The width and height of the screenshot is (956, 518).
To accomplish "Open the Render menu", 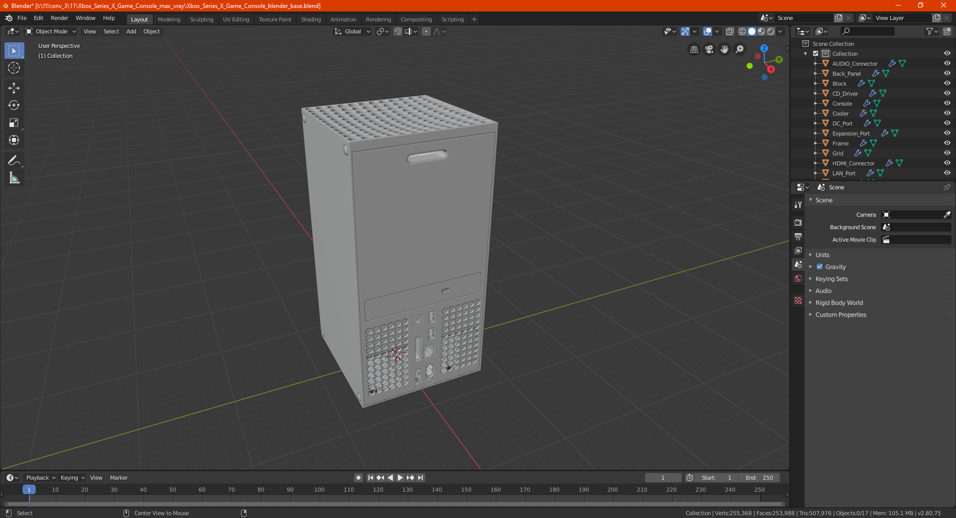I will pos(59,18).
